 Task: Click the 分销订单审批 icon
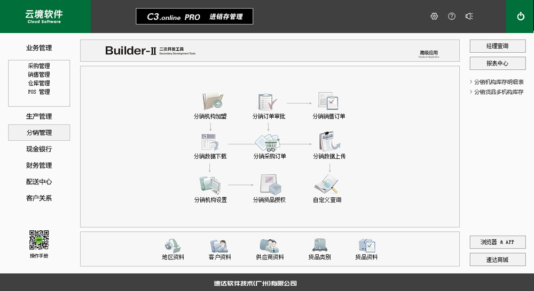tap(269, 101)
